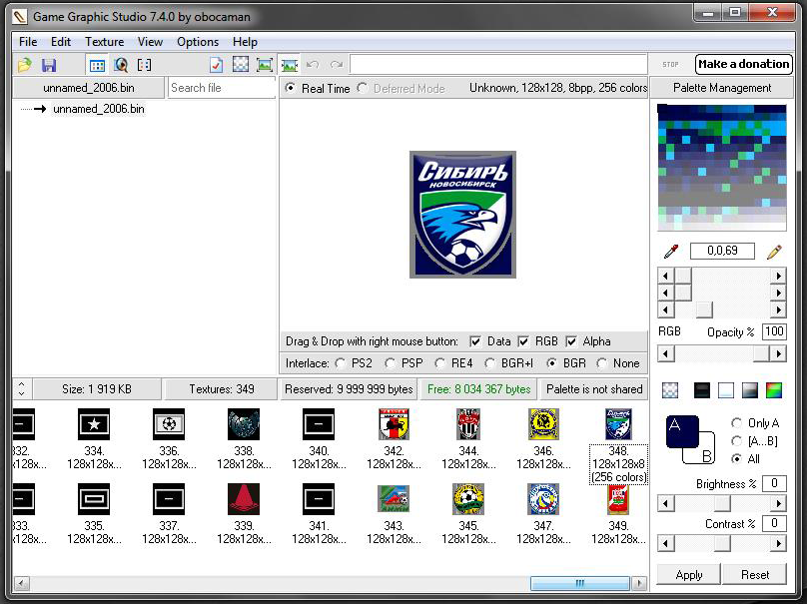The width and height of the screenshot is (807, 604).
Task: Click the Contrast % value field
Action: click(x=774, y=524)
